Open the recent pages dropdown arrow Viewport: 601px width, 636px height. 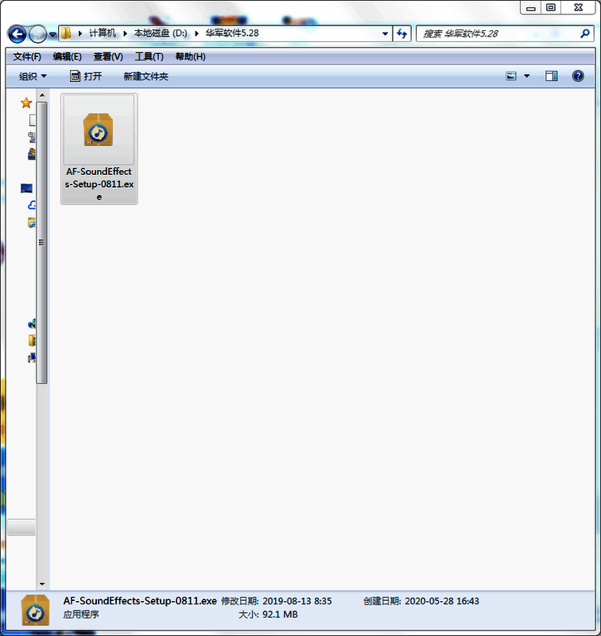pos(52,34)
